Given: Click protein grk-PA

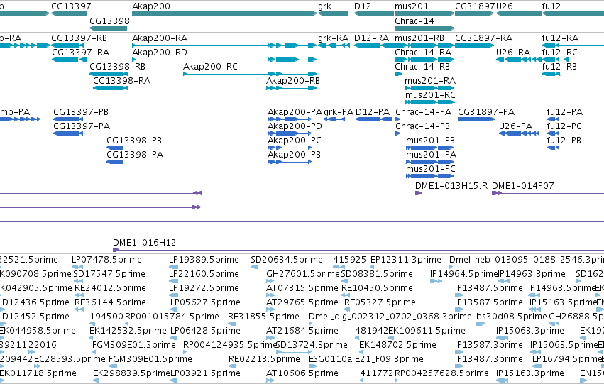Looking at the screenshot, I should 334,119.
